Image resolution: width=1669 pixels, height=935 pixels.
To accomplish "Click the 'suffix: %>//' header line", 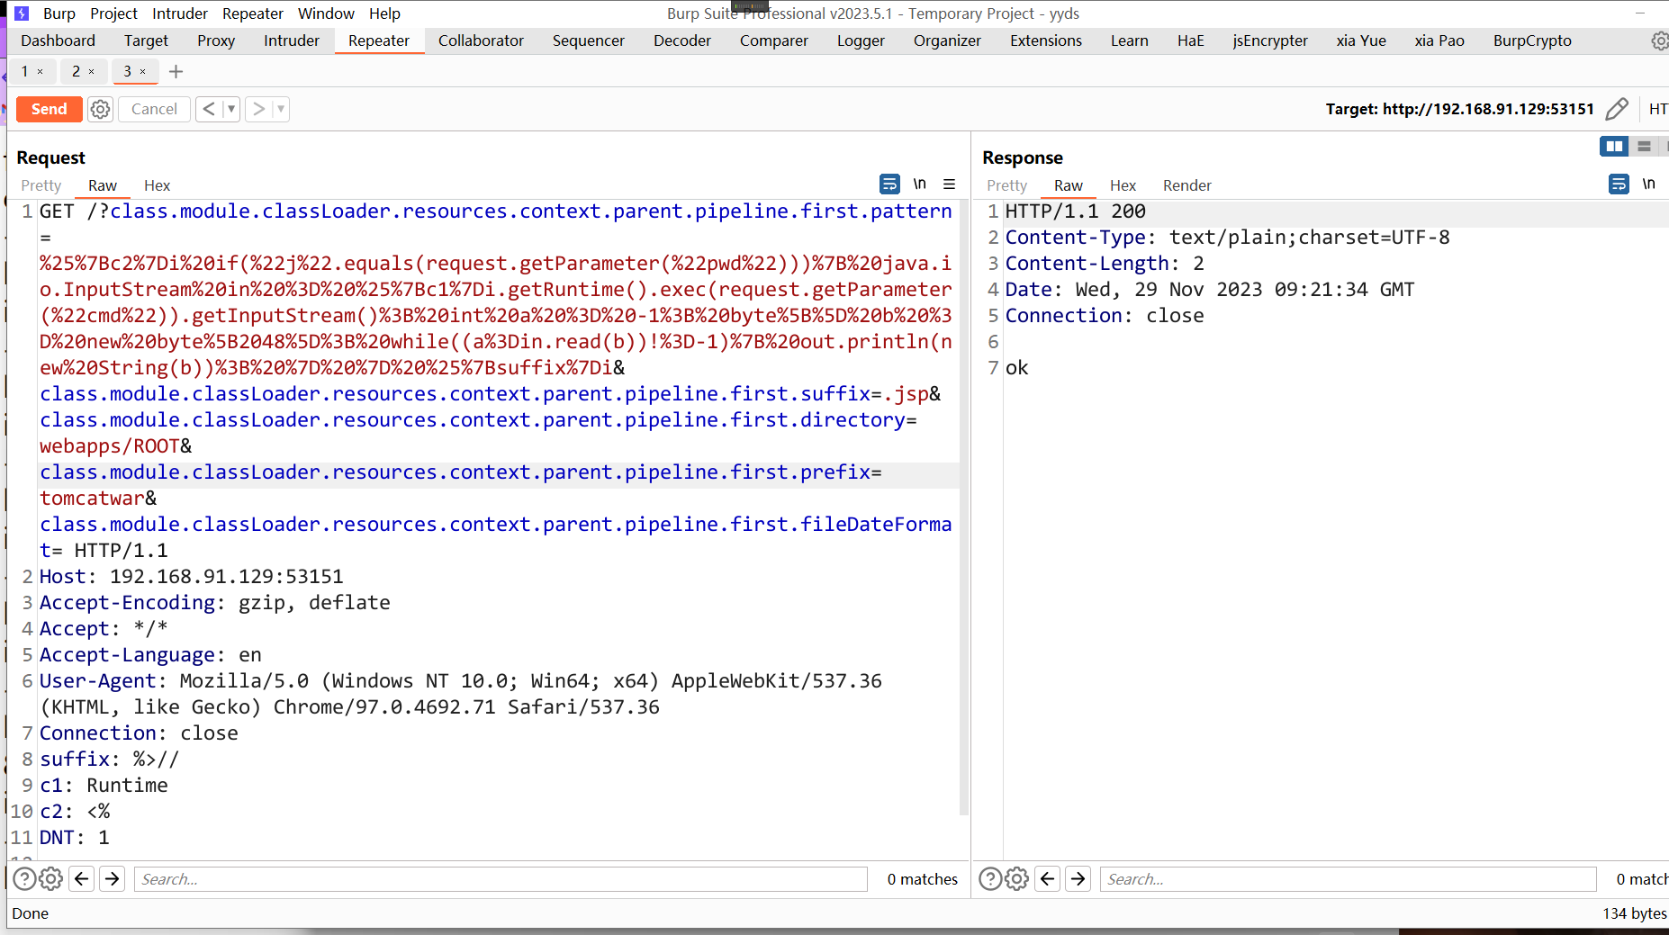I will [109, 759].
